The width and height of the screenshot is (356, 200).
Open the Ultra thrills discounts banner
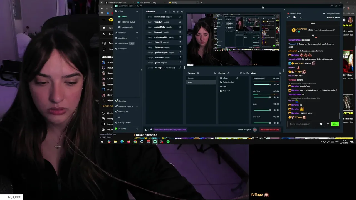(x=170, y=129)
